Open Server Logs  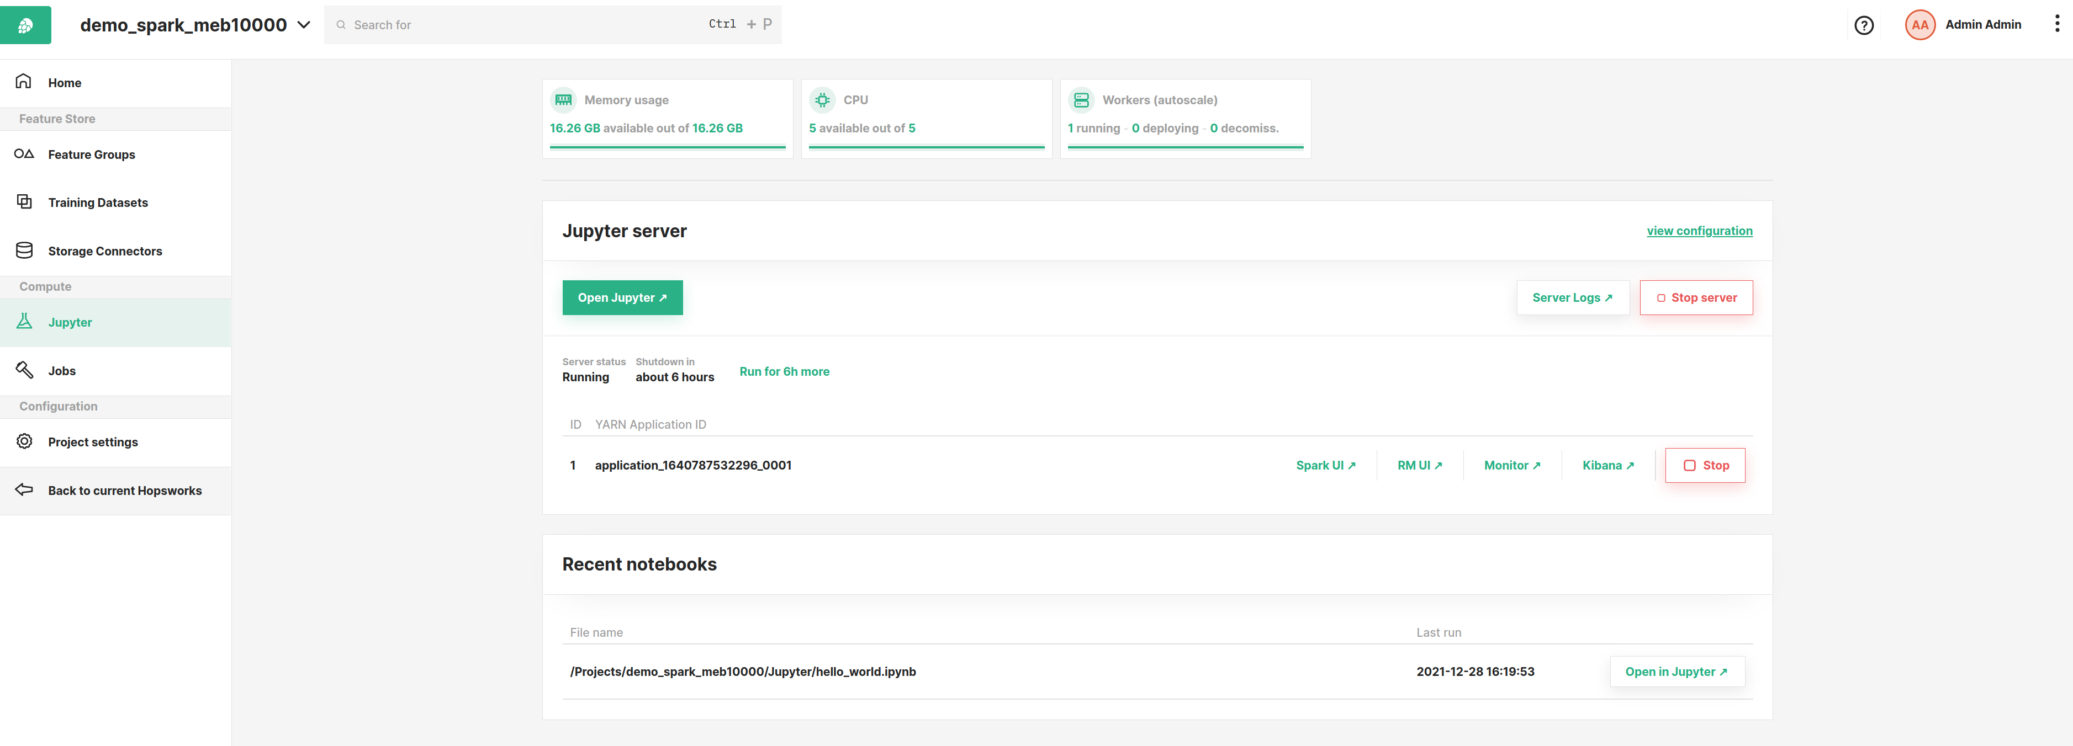coord(1573,297)
